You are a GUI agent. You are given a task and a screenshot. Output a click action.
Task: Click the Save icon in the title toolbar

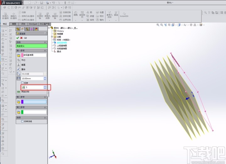41,3
